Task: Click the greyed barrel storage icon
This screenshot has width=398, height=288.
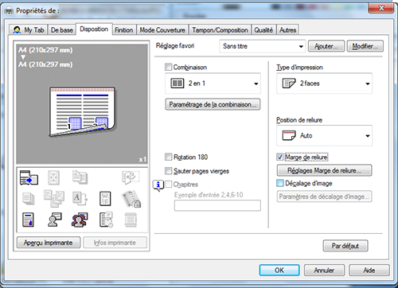Action: (131, 220)
